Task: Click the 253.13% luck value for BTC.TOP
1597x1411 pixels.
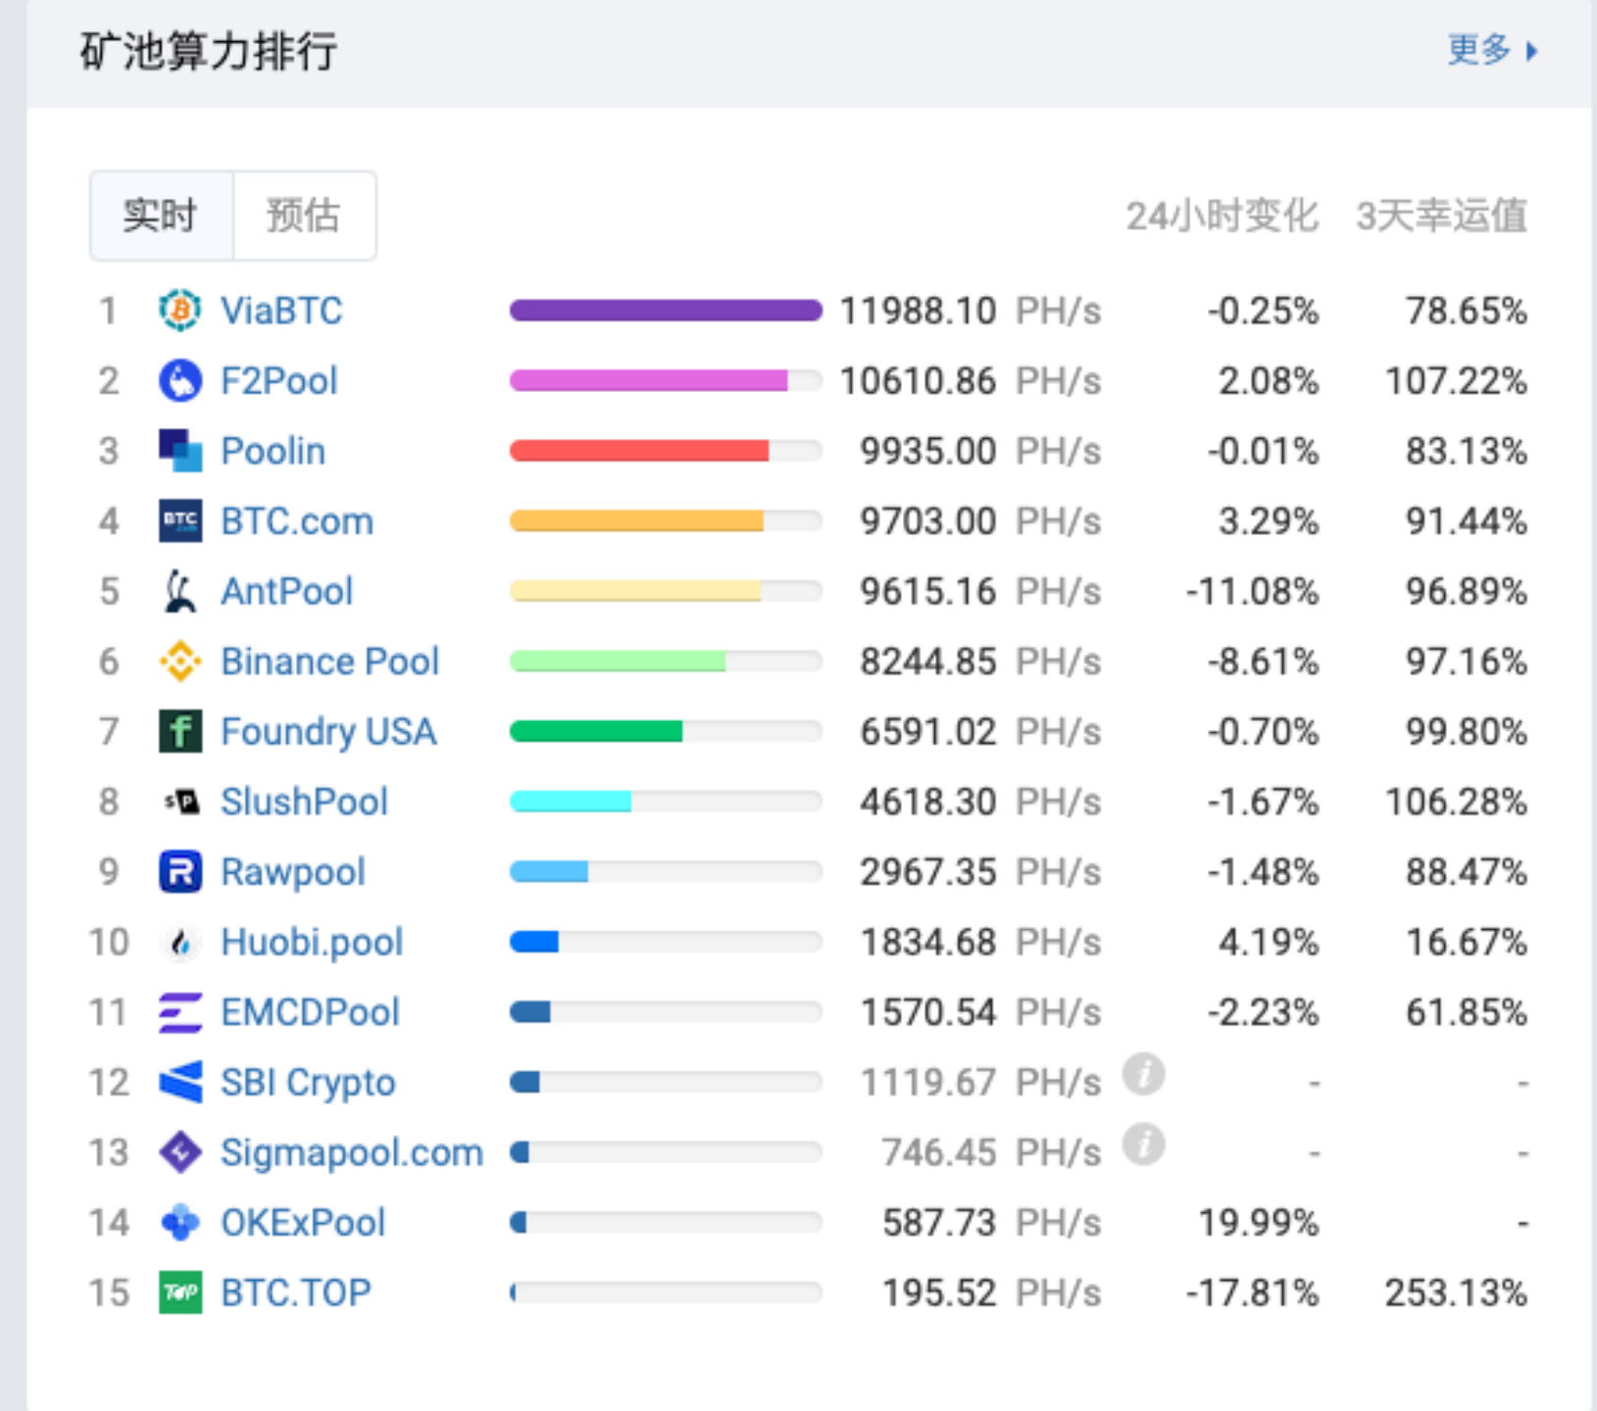Action: pyautogui.click(x=1456, y=1292)
